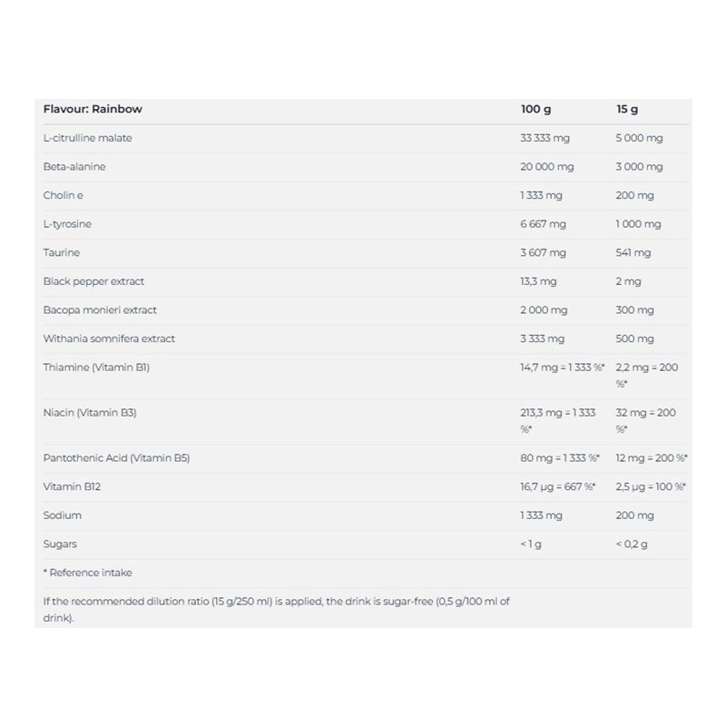Select the L-tyrosine row label
This screenshot has height=726, width=726.
click(67, 224)
